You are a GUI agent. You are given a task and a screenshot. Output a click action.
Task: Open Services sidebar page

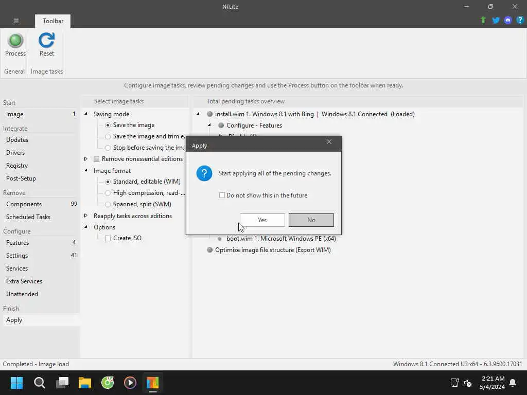coord(40,268)
